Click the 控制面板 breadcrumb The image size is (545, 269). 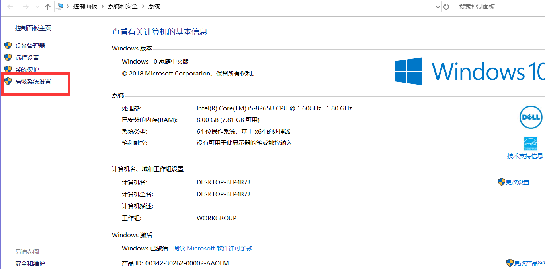click(x=85, y=6)
